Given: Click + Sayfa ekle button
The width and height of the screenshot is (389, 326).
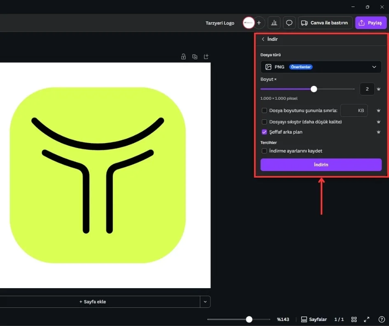Looking at the screenshot, I should [x=92, y=302].
